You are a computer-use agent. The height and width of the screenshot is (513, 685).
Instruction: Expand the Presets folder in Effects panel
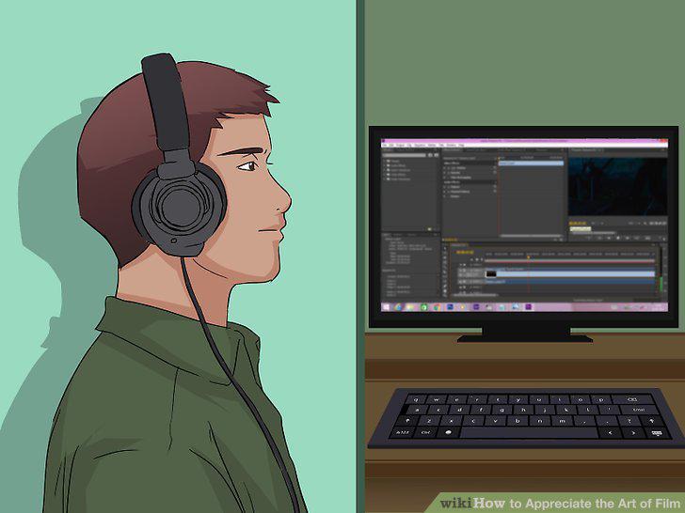(385, 161)
